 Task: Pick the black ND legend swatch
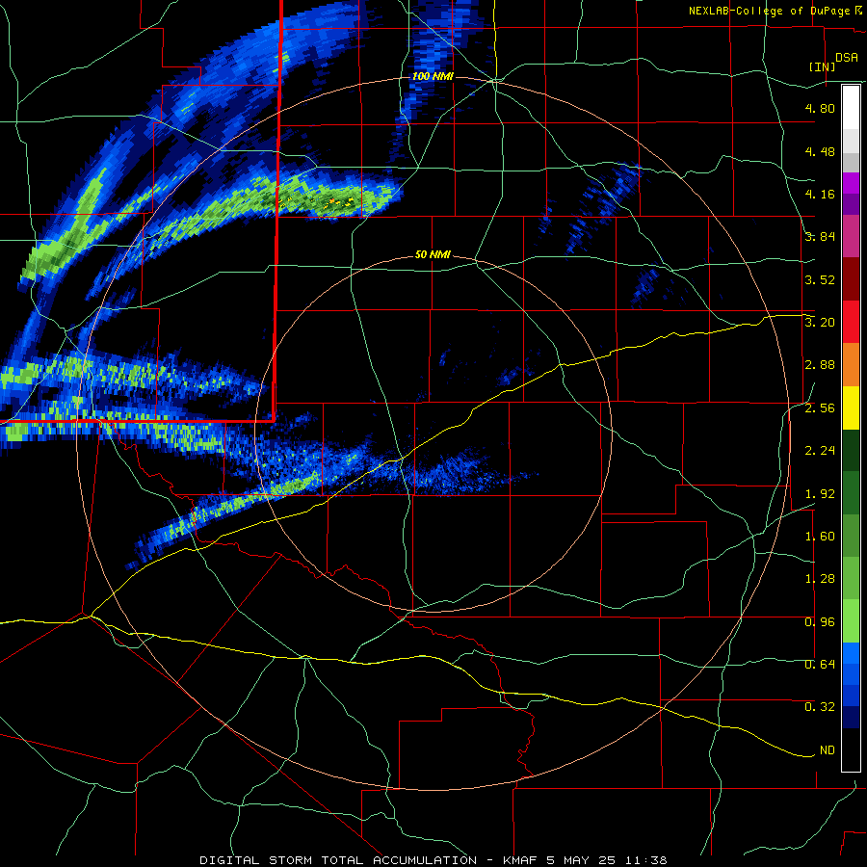click(851, 749)
